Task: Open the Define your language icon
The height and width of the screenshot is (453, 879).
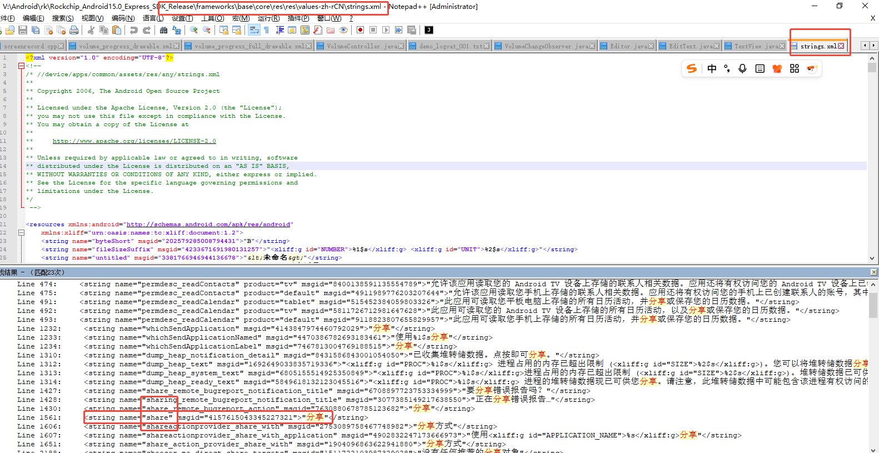Action: (292, 30)
